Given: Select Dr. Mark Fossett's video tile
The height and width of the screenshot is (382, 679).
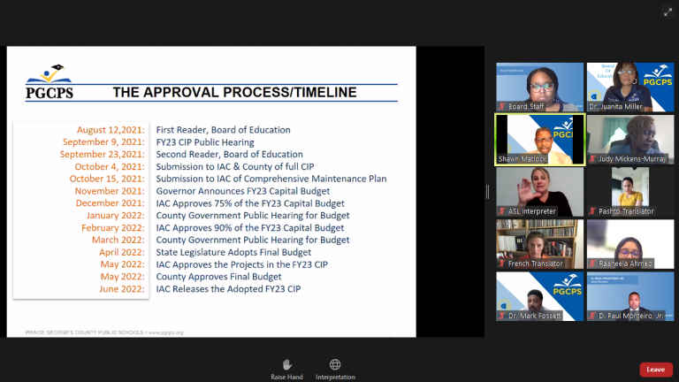Looking at the screenshot, I should point(539,294).
